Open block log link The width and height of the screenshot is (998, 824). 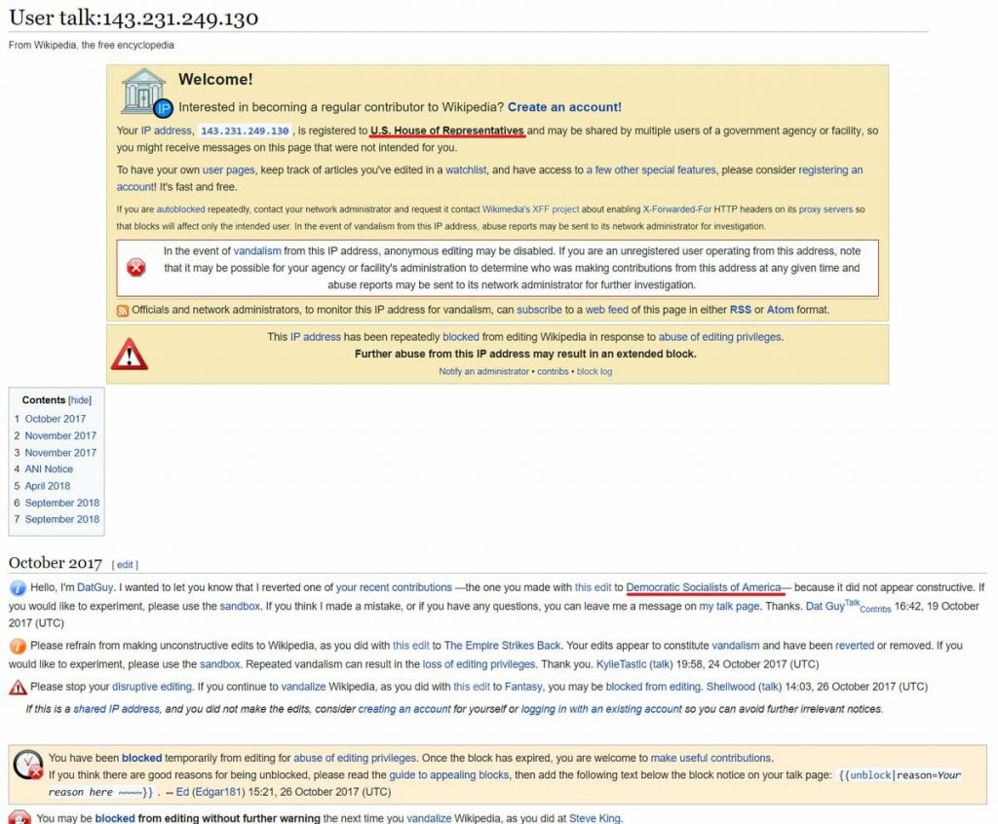point(595,372)
